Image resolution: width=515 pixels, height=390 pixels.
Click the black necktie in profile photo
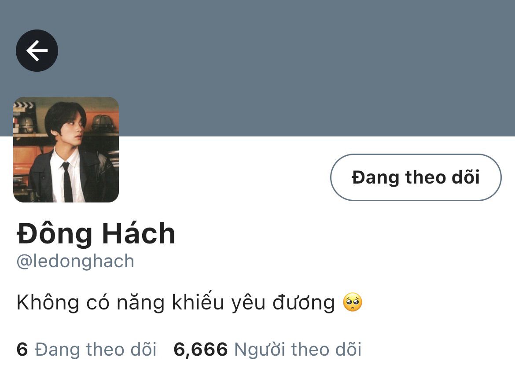point(67,182)
